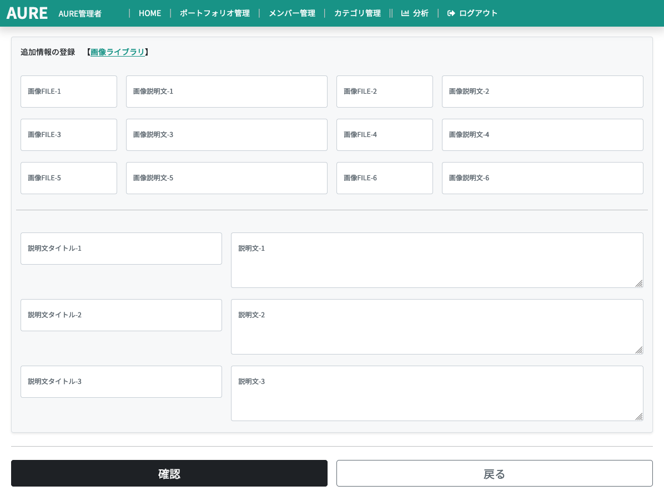
Task: Click the AURE logo in header
Action: (27, 13)
